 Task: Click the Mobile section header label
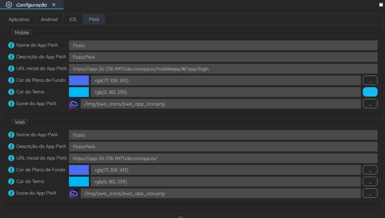pos(22,33)
